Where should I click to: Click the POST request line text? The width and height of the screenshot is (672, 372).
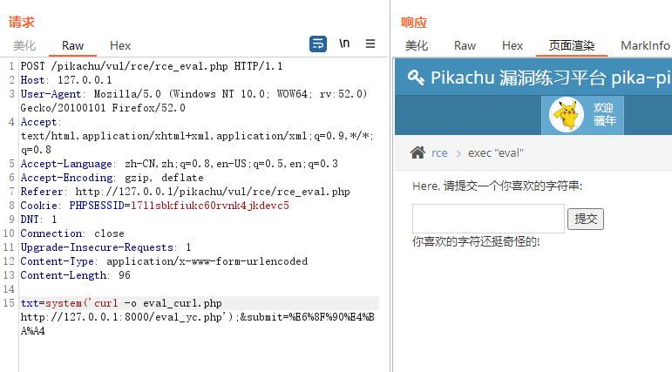pyautogui.click(x=152, y=66)
